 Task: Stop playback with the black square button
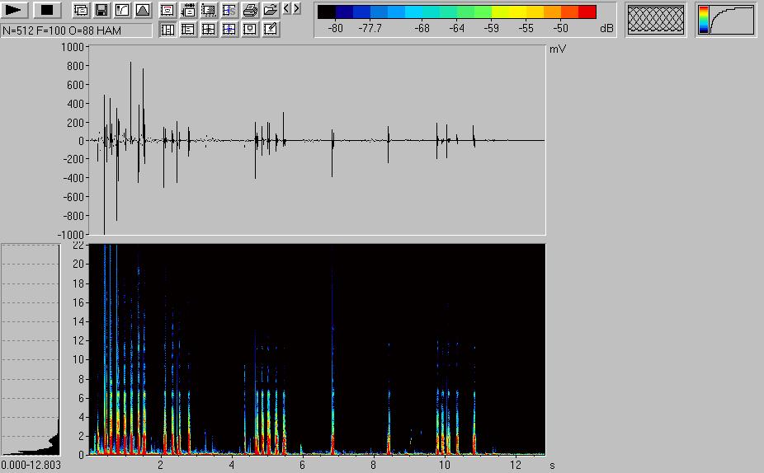point(47,11)
